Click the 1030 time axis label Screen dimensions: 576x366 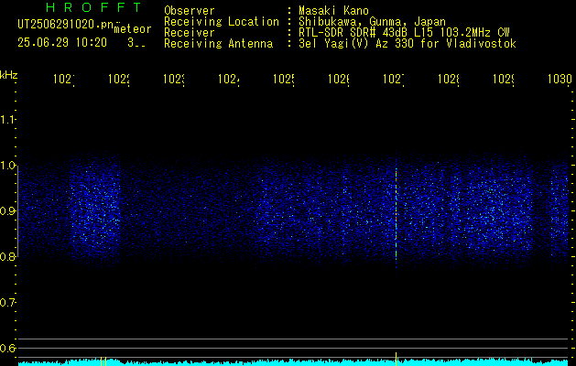[560, 79]
